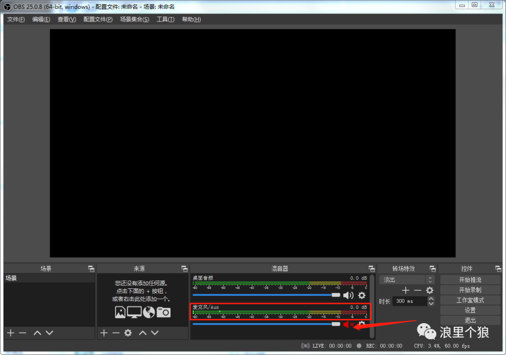Image resolution: width=506 pixels, height=355 pixels.
Task: Open the 场景集合(S) menu
Action: [134, 19]
